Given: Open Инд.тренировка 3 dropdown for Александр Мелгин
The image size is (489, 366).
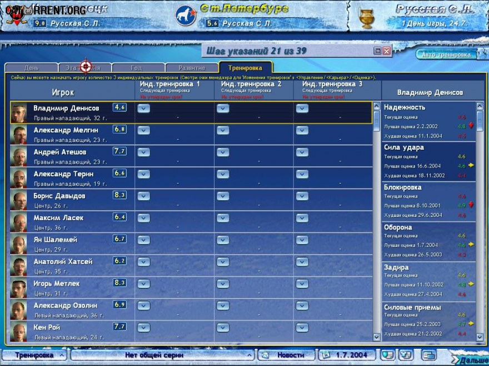Looking at the screenshot, I should tap(302, 130).
